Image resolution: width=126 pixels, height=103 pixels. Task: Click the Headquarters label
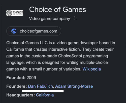click(x=21, y=95)
